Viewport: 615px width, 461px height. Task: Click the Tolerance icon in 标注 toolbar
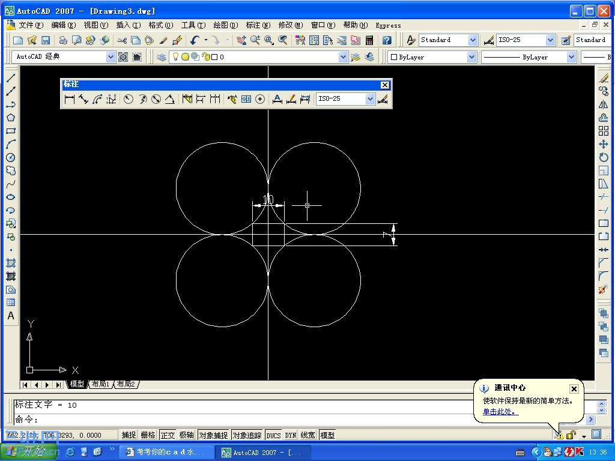tap(246, 99)
